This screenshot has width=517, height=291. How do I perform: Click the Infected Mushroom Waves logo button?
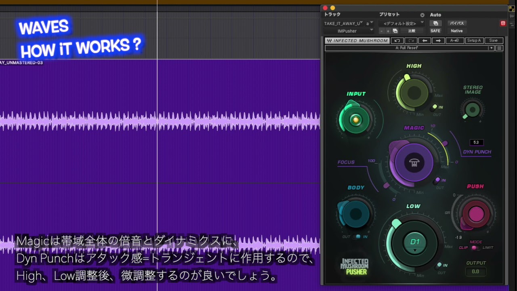pyautogui.click(x=357, y=40)
